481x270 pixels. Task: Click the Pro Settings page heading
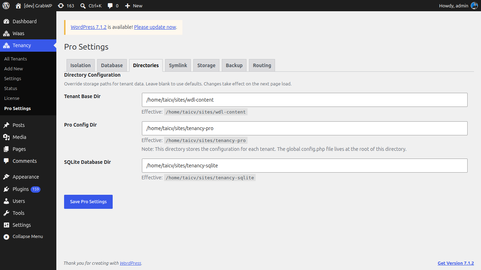click(86, 47)
